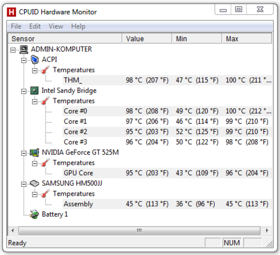Select the Assembly sensor row
280x255 pixels.
(167, 204)
